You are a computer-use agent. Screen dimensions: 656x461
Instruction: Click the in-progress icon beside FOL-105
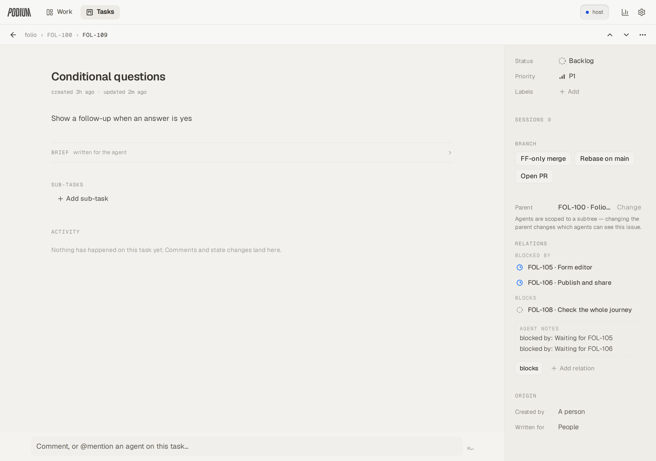[x=519, y=267]
